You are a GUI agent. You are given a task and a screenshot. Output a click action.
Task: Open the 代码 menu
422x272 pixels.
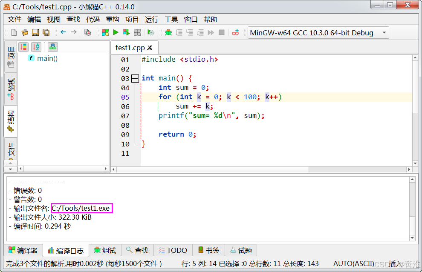coord(93,19)
